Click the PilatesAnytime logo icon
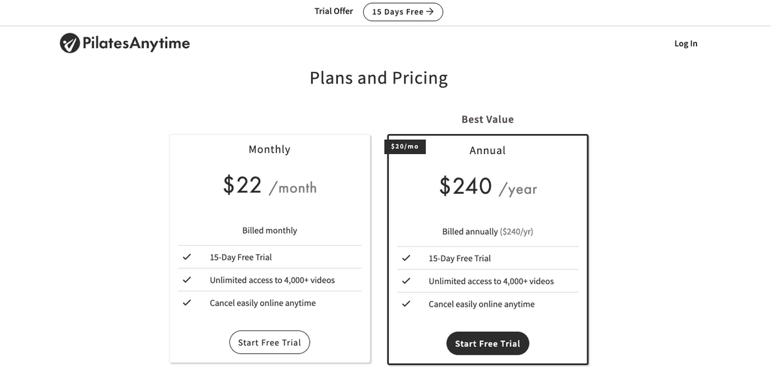The width and height of the screenshot is (771, 383). coord(69,42)
